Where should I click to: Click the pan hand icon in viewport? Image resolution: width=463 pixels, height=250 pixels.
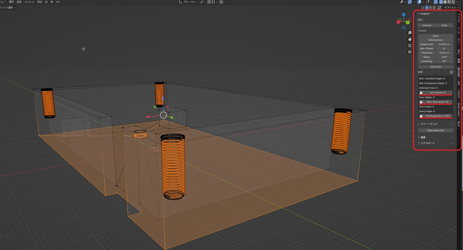(410, 39)
